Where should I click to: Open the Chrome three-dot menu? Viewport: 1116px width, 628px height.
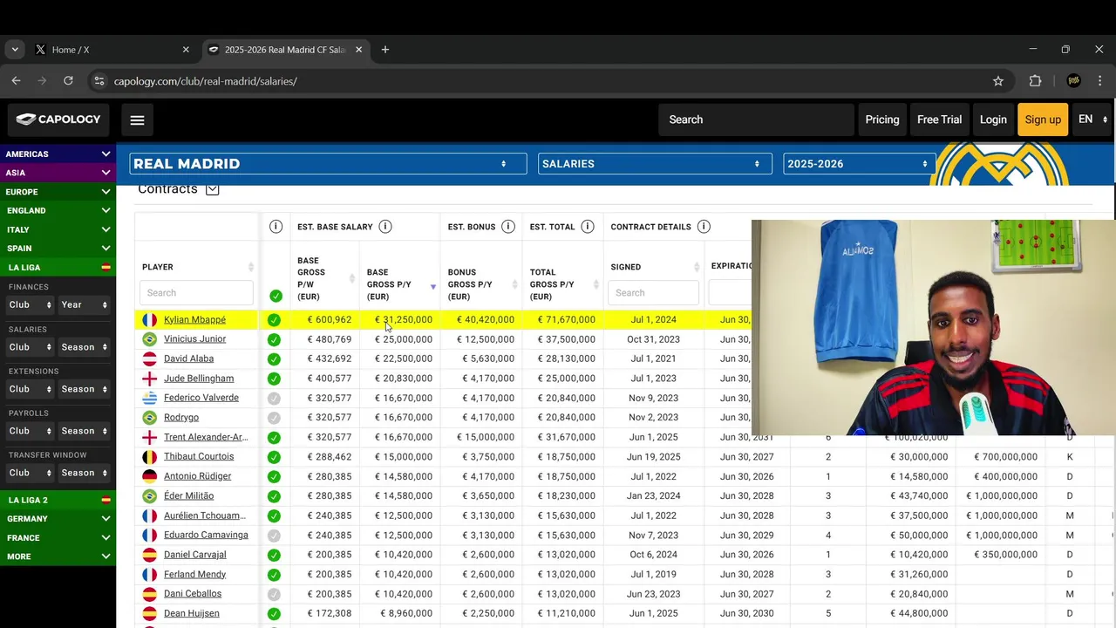pyautogui.click(x=1100, y=81)
